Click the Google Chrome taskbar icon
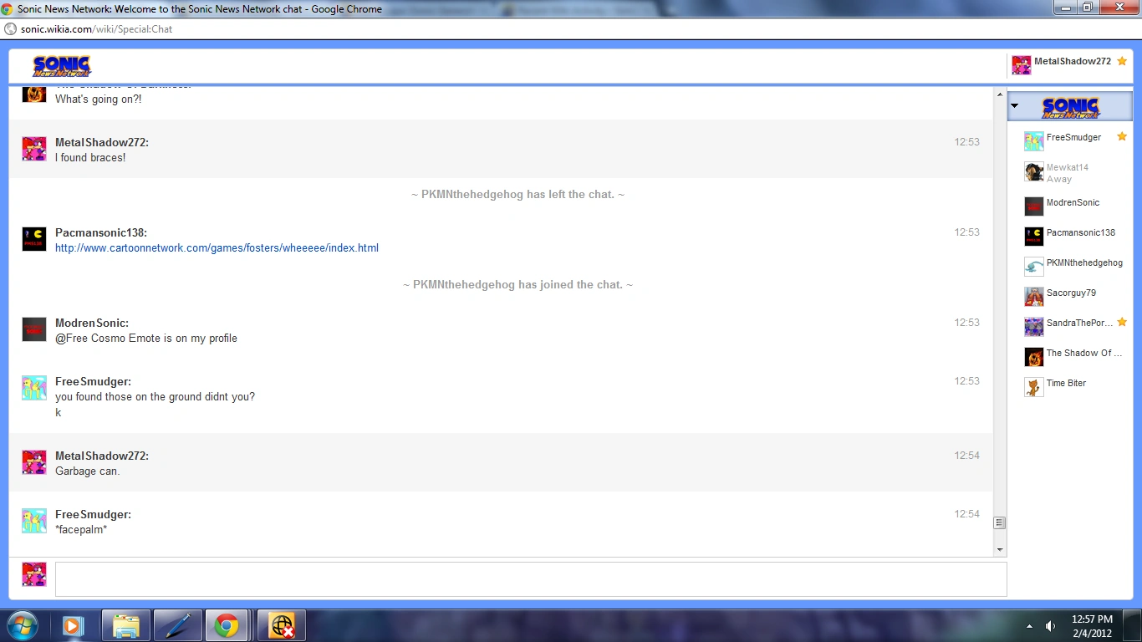Image resolution: width=1142 pixels, height=642 pixels. [227, 625]
